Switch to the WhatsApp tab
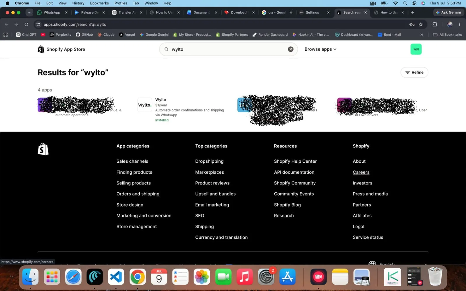 click(x=52, y=13)
